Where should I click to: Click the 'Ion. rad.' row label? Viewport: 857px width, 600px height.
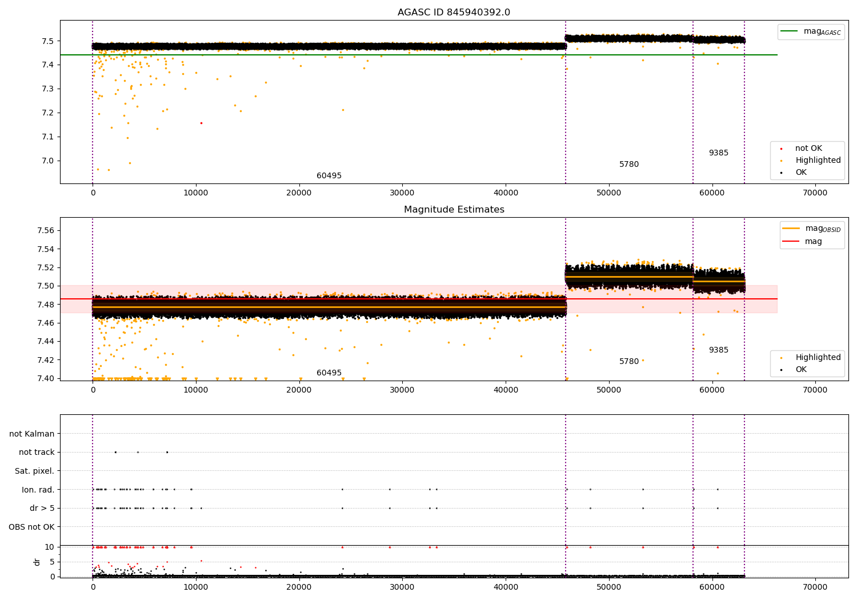[38, 490]
